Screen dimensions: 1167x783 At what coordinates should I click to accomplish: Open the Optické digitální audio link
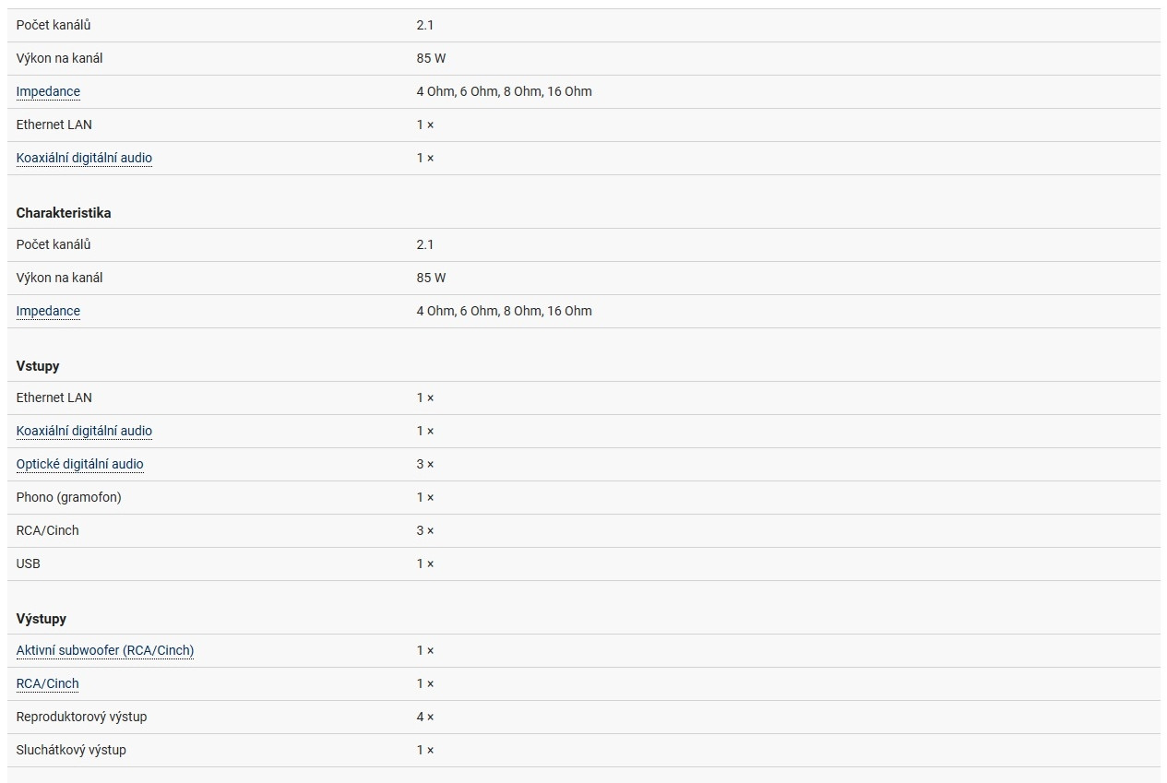click(x=80, y=464)
